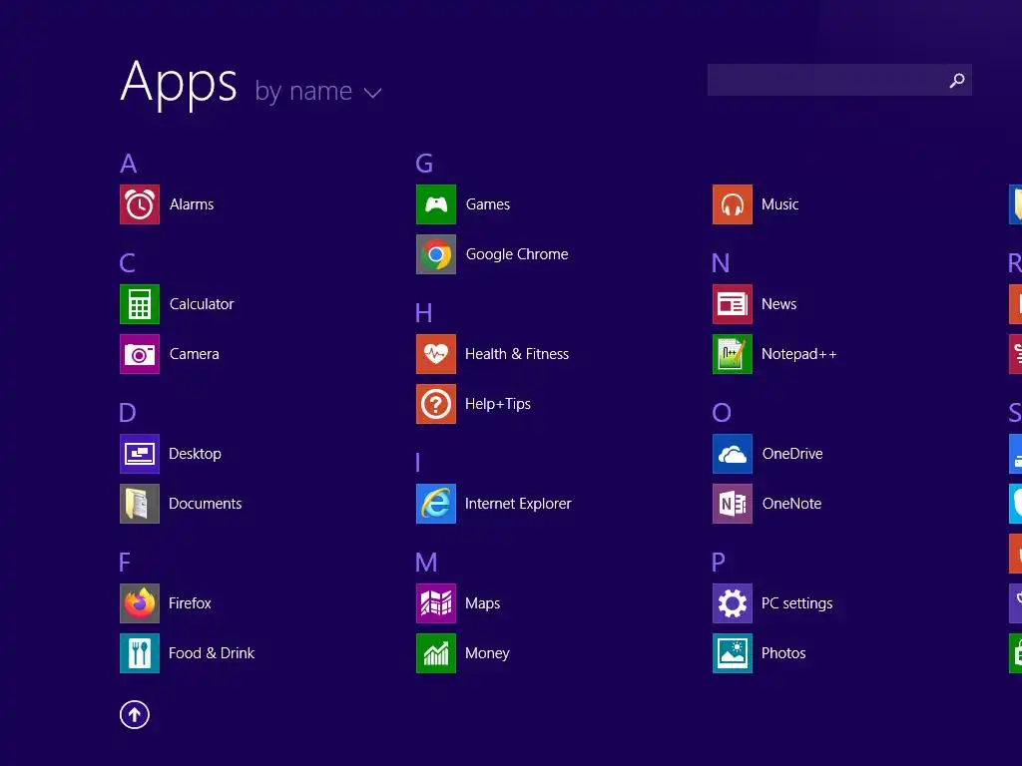This screenshot has width=1022, height=766.
Task: Select the letter H group header
Action: (x=423, y=313)
